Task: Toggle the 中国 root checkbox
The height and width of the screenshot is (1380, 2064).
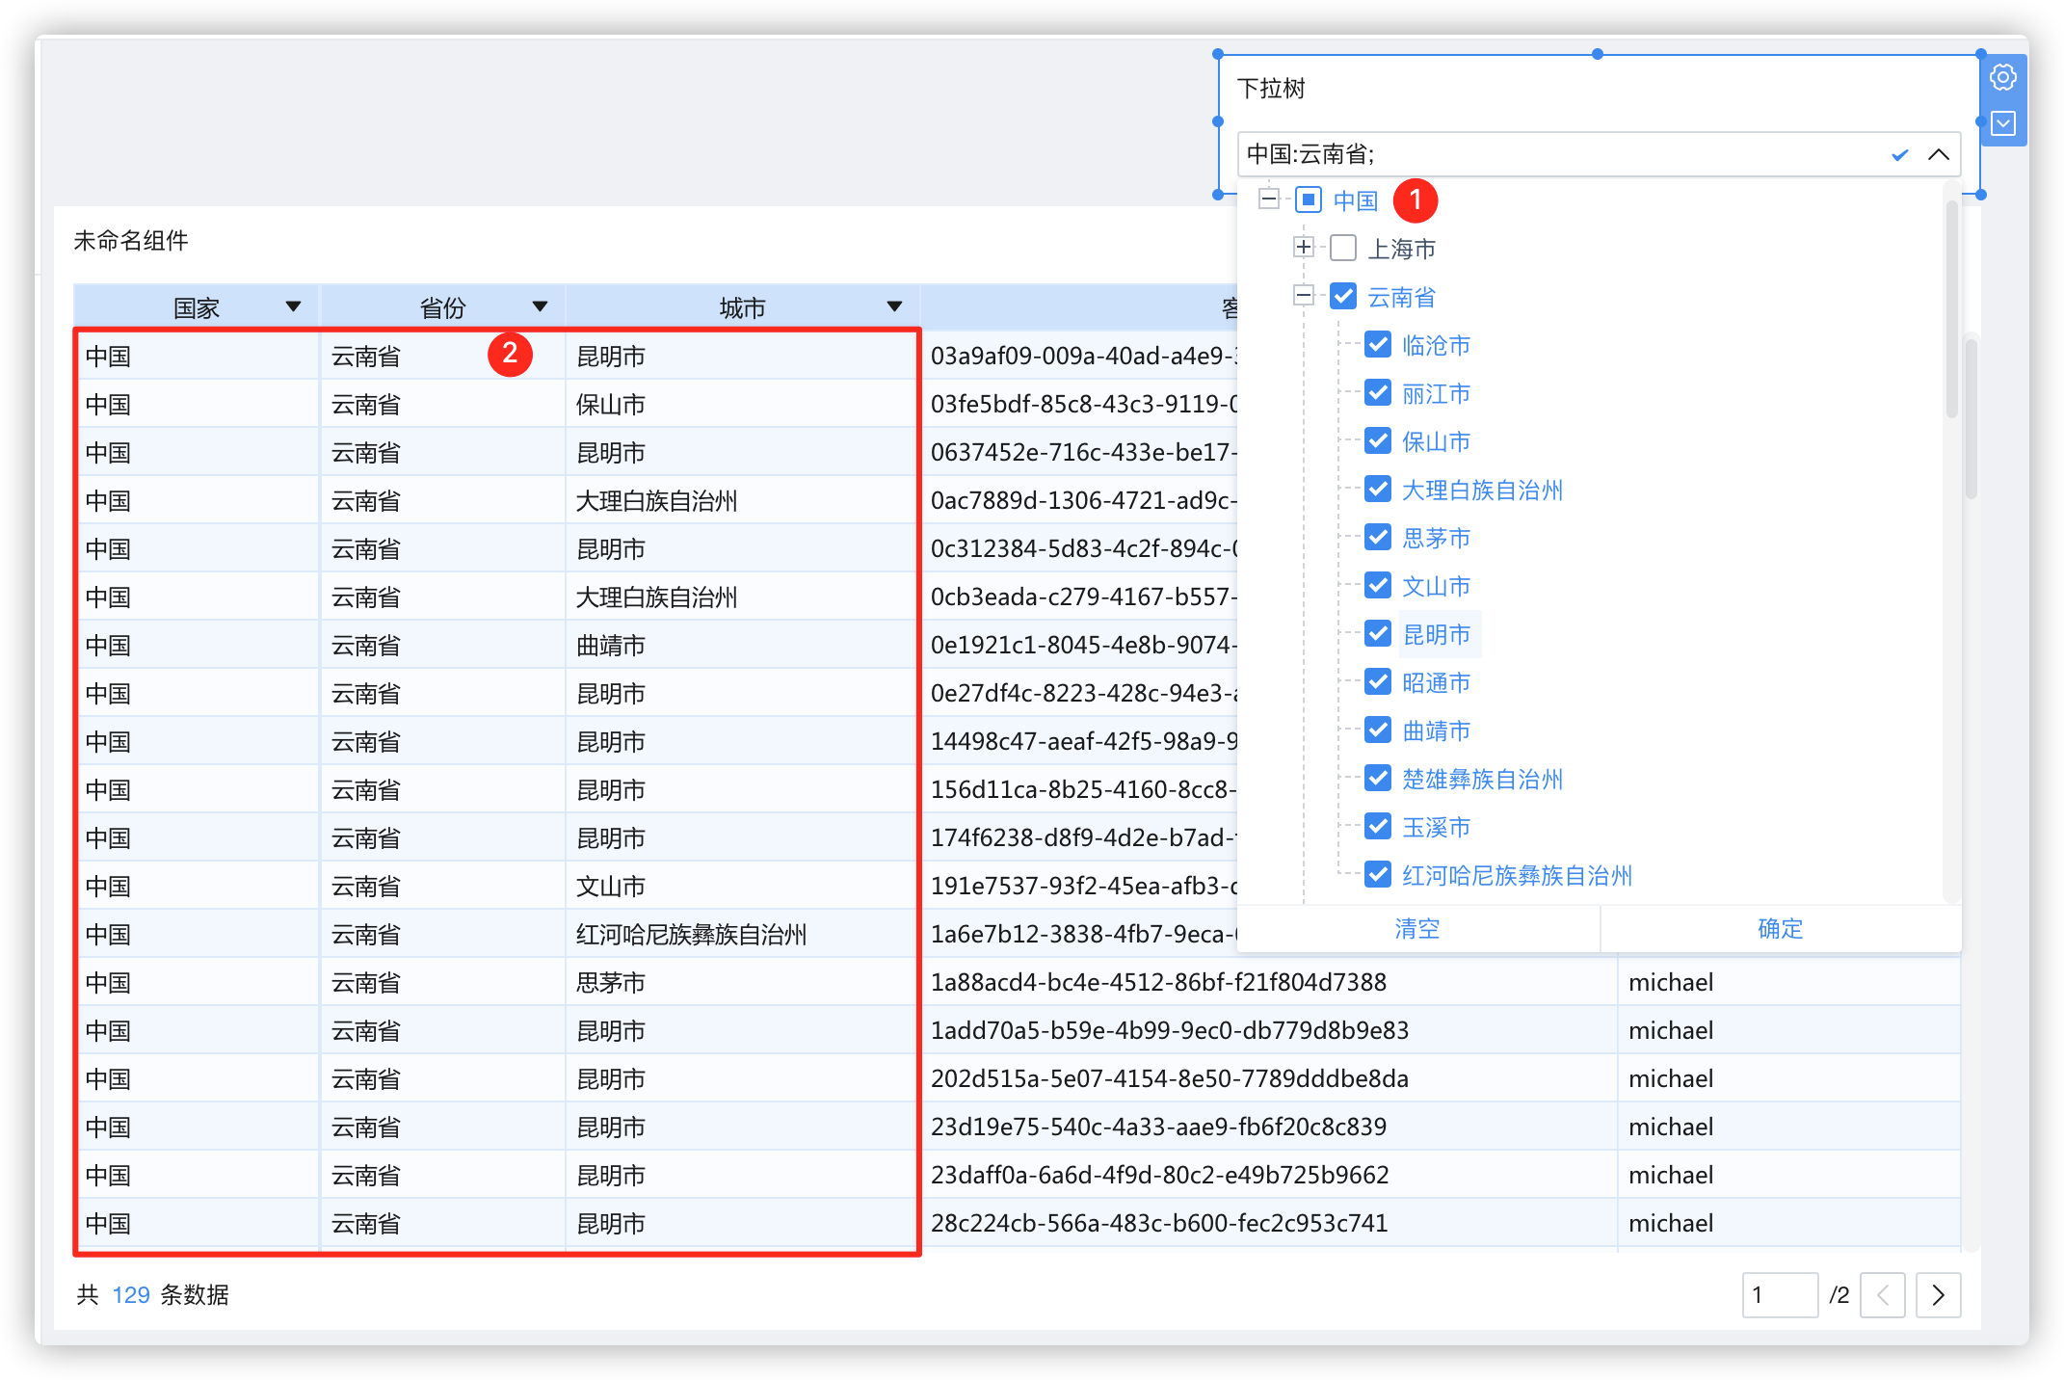Action: click(1308, 199)
